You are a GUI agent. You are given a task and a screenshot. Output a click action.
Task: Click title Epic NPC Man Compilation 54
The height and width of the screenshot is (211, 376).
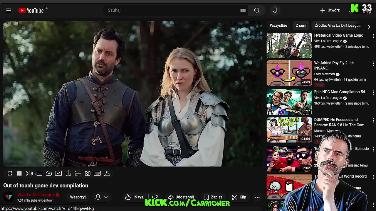(340, 92)
